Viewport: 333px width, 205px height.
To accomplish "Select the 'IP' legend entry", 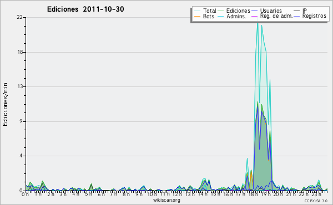I will tap(305, 11).
